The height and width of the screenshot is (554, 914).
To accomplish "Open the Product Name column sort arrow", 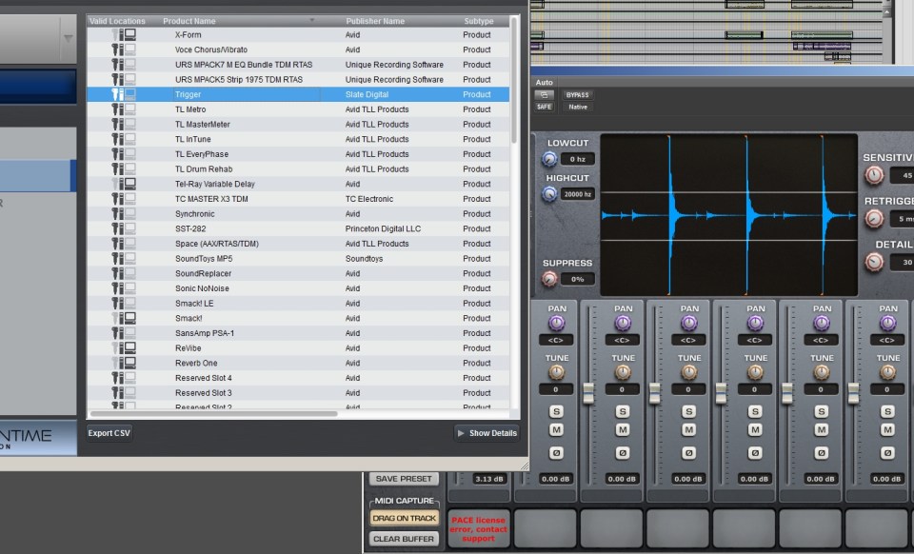I will (x=311, y=20).
